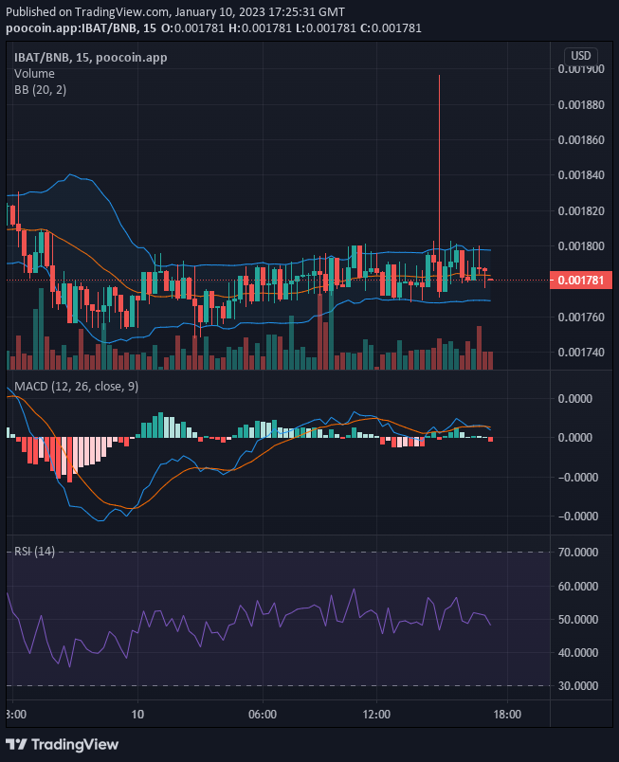Click the 0.001880 price axis label
This screenshot has height=762, width=619.
[x=581, y=105]
